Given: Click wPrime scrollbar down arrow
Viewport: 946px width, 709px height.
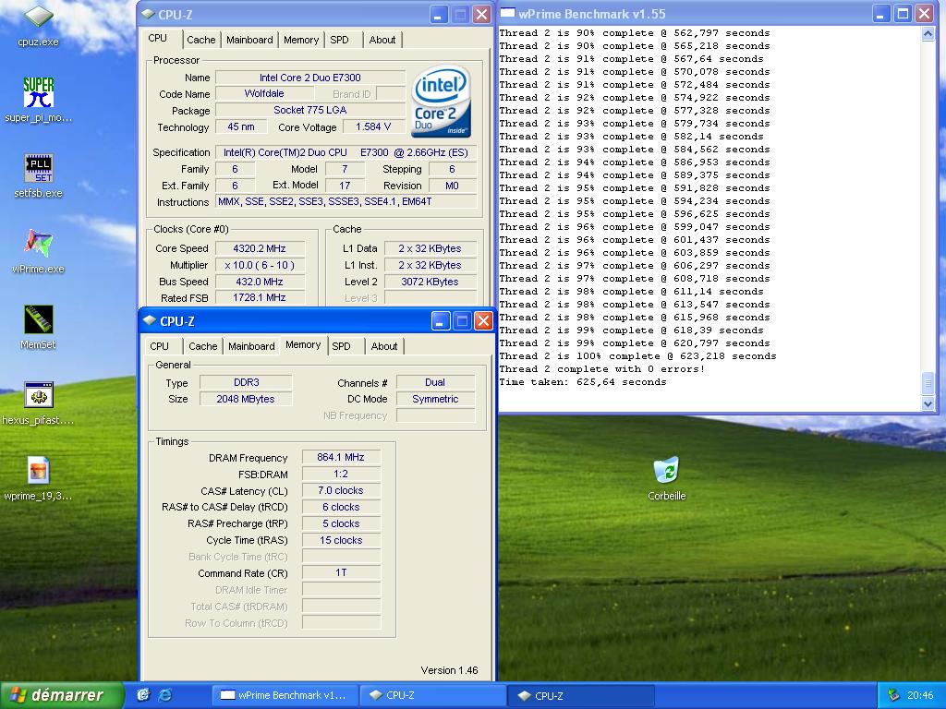Looking at the screenshot, I should click(x=928, y=404).
